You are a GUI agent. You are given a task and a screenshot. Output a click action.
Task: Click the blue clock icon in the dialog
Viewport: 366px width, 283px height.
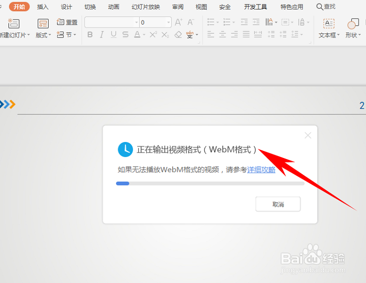(125, 150)
